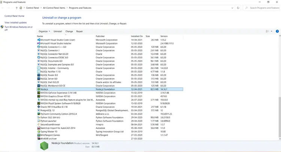Click Repair in the toolbar
281x152 pixels.
(79, 31)
